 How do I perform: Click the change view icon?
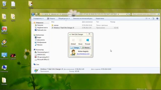[146, 18]
